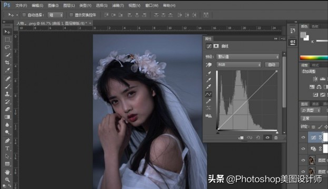
Task: Select the Blur tool
Action: pos(7,125)
